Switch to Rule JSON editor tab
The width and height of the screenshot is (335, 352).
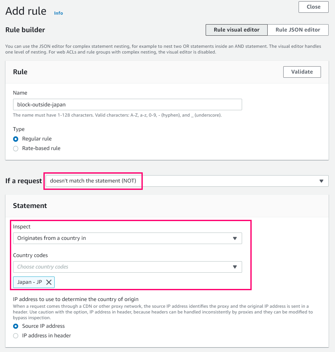click(298, 30)
